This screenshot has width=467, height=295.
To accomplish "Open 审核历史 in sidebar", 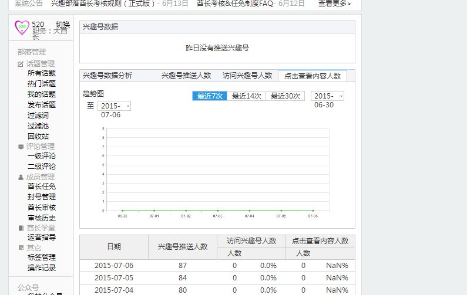I will (42, 218).
